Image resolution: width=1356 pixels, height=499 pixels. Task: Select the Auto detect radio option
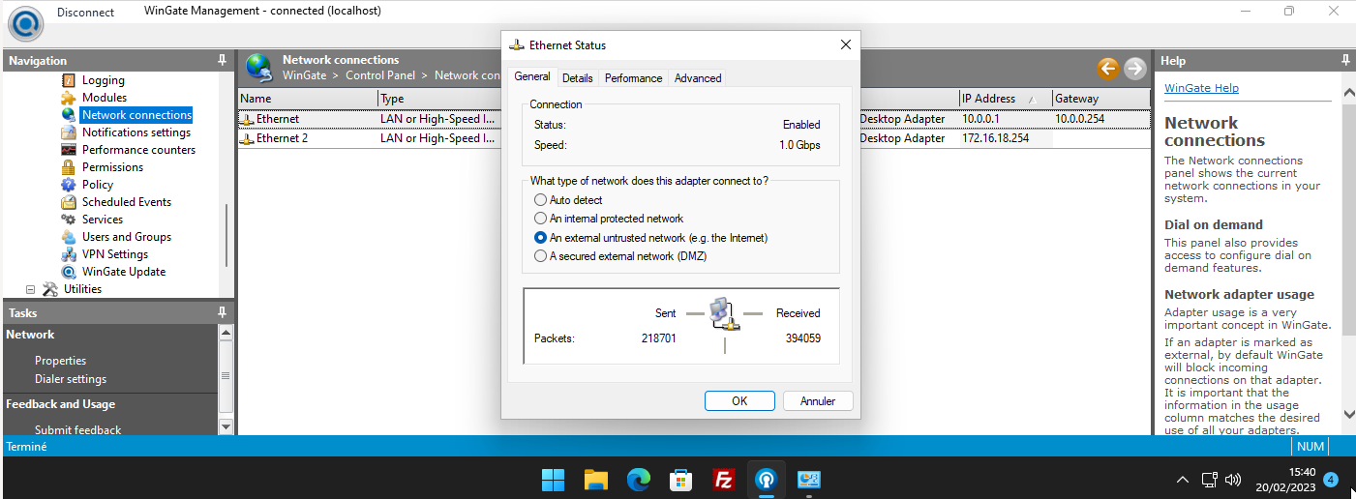point(541,200)
